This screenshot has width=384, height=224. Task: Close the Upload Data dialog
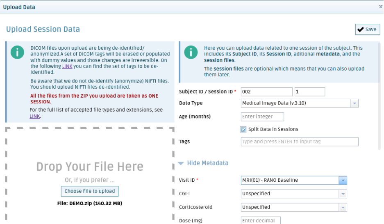coord(380,7)
